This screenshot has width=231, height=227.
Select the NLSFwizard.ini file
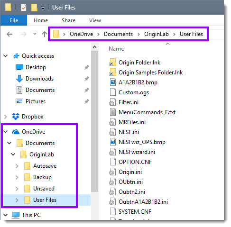(x=137, y=152)
